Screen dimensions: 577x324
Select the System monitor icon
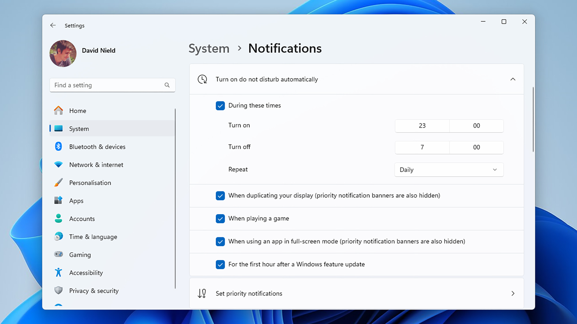[x=59, y=128]
